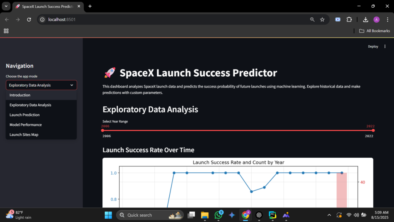Open the clock showing 5:09 AM
394x222 pixels.
tap(380, 215)
